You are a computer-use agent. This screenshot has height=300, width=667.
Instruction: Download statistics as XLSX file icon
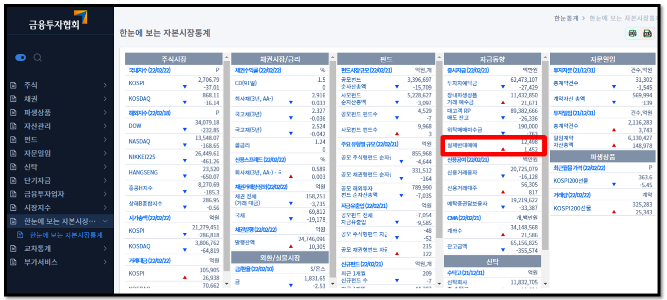pos(633,33)
